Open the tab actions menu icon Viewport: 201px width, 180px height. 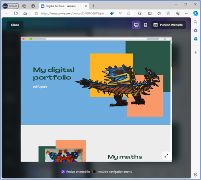click(x=33, y=6)
